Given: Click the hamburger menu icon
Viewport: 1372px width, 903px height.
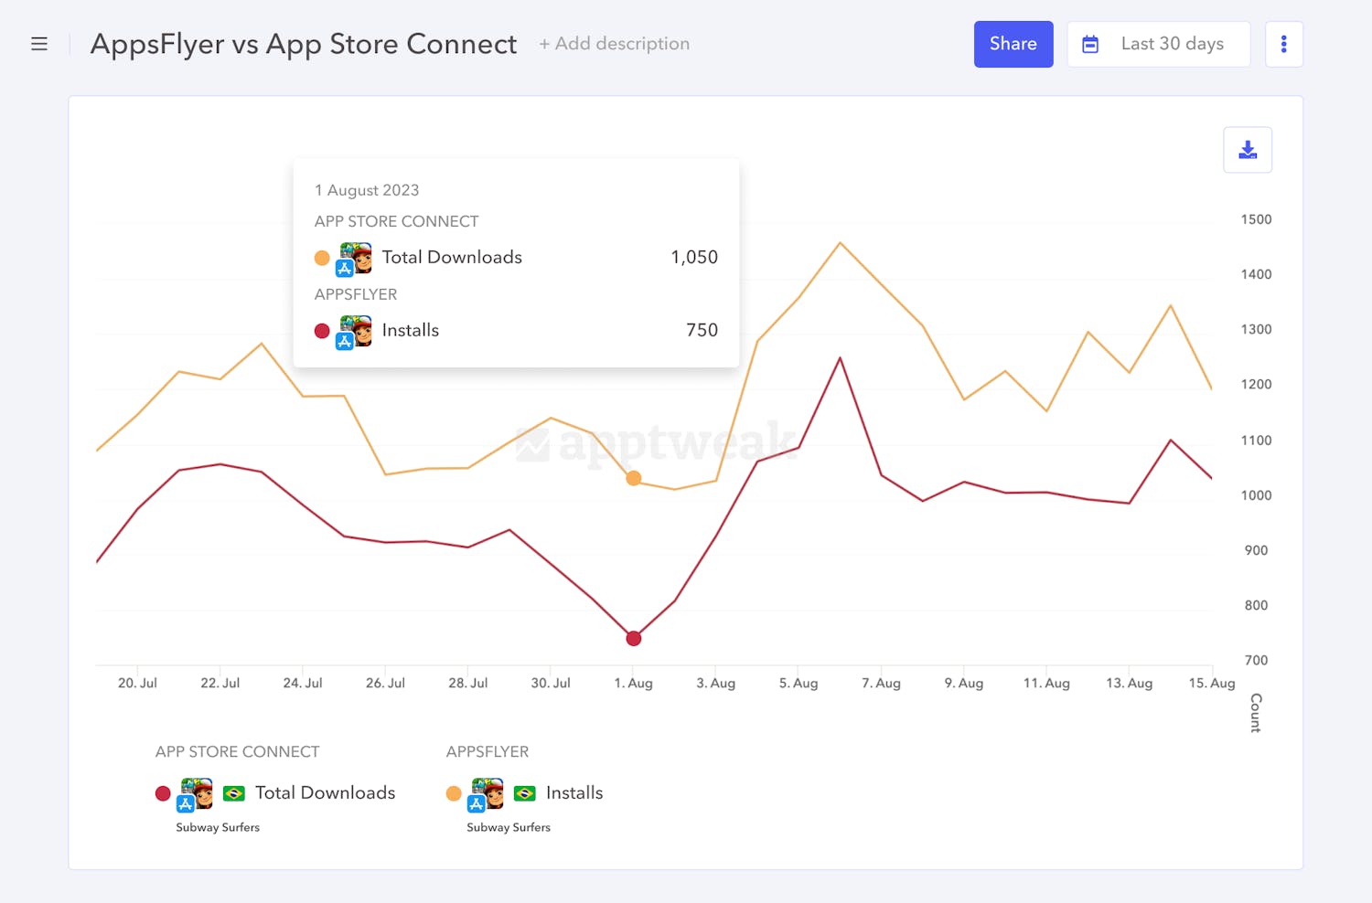Looking at the screenshot, I should point(39,43).
